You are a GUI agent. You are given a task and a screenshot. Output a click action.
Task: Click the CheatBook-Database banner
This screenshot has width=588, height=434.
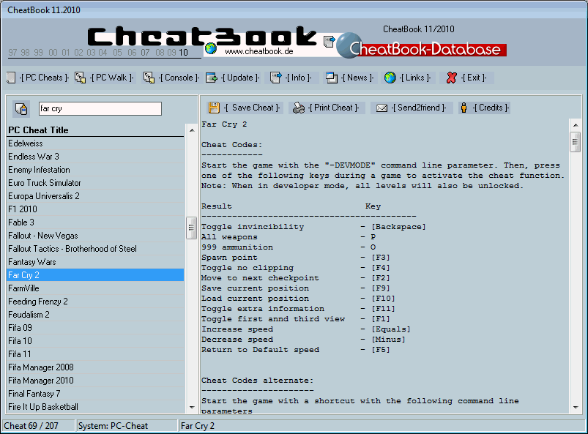tap(422, 45)
